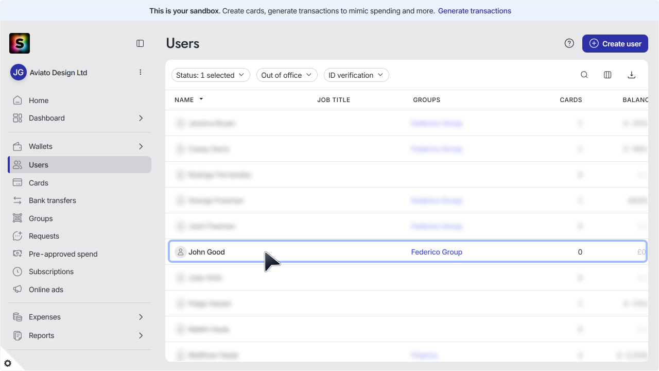Click John Good's cards count 0

click(x=580, y=252)
